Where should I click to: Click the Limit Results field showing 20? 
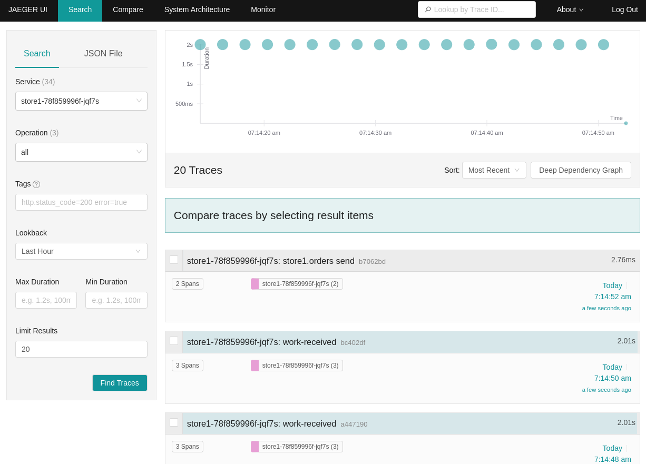click(x=81, y=349)
